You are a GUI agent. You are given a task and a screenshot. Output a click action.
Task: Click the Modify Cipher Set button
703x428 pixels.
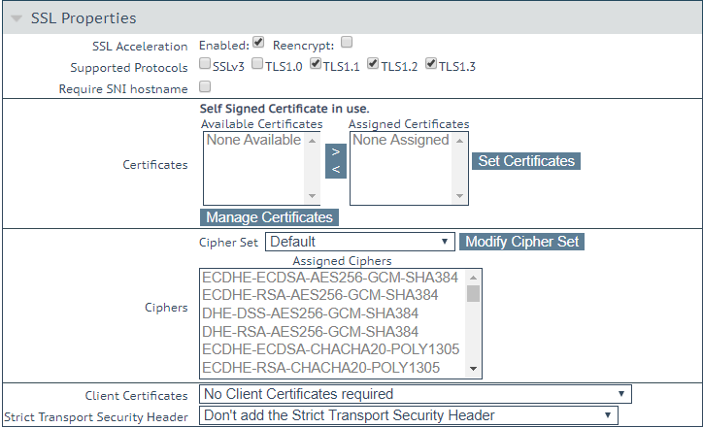click(521, 242)
